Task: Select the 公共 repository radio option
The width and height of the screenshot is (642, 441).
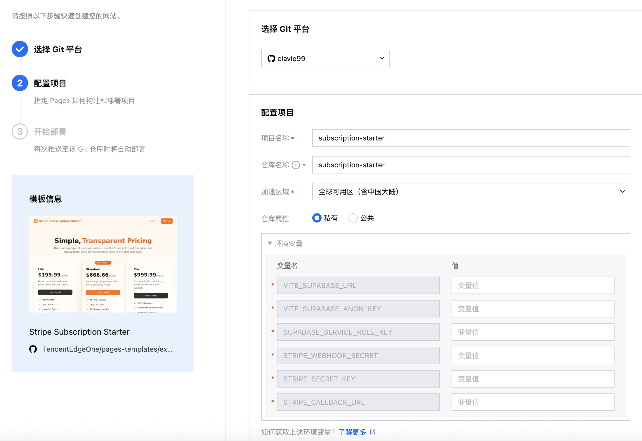Action: pyautogui.click(x=353, y=218)
